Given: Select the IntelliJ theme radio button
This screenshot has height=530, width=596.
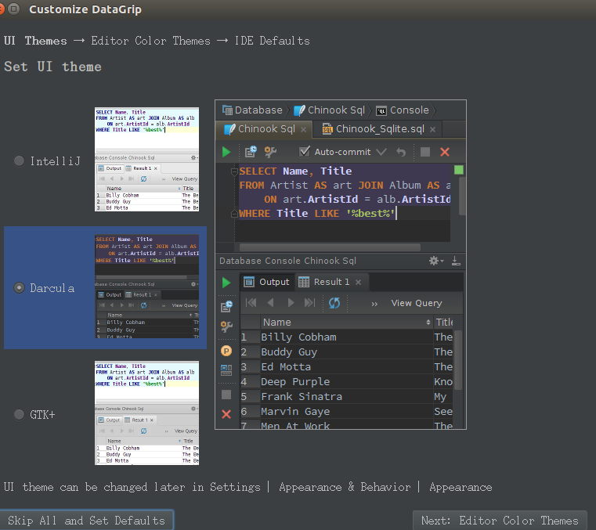Looking at the screenshot, I should click(x=19, y=161).
